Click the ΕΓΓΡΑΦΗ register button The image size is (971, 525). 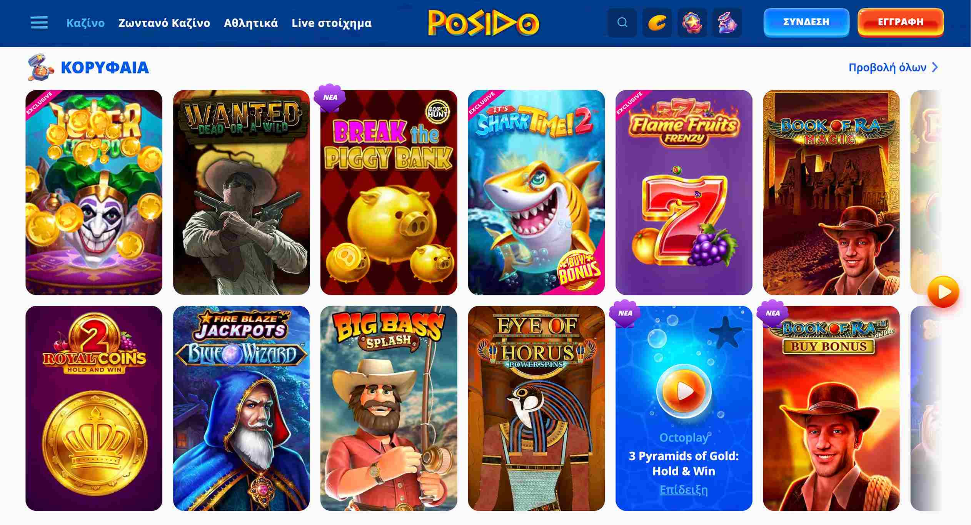[901, 22]
